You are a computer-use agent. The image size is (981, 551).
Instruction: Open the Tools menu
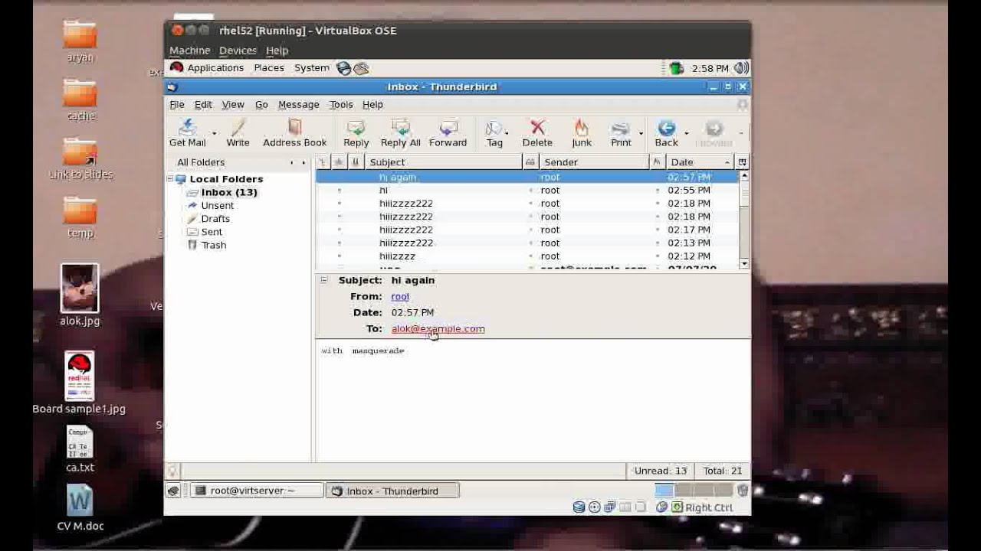tap(341, 105)
